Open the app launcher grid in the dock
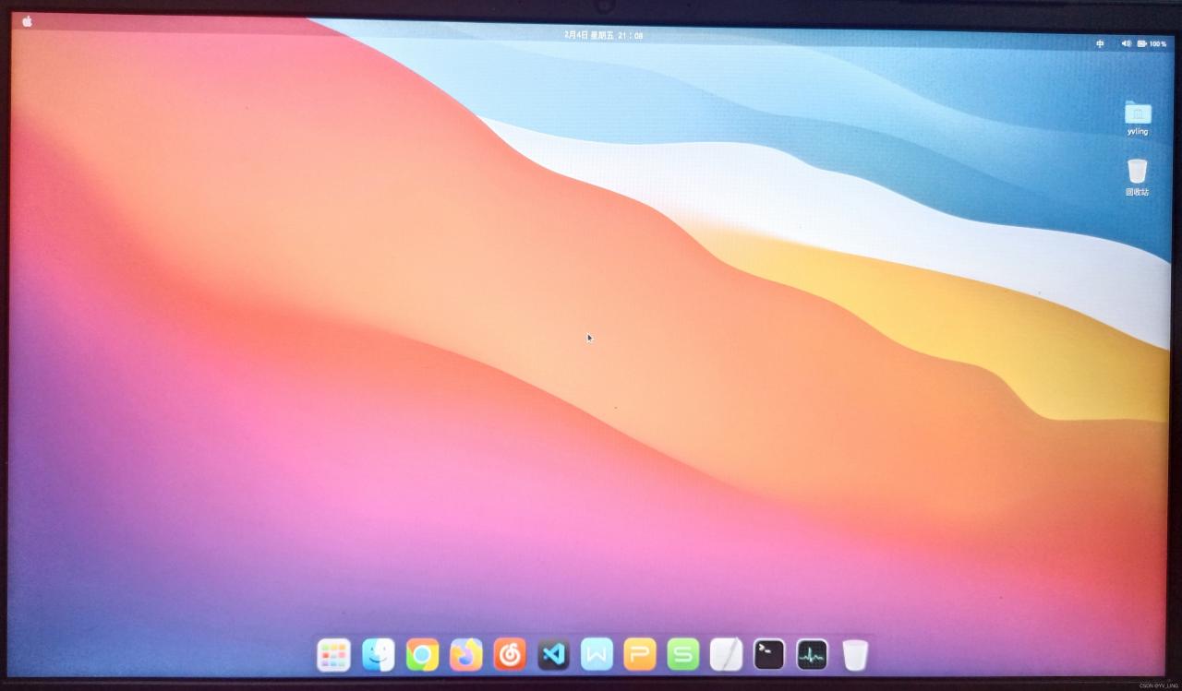Image resolution: width=1182 pixels, height=691 pixels. [333, 655]
